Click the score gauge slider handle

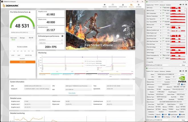34,28
